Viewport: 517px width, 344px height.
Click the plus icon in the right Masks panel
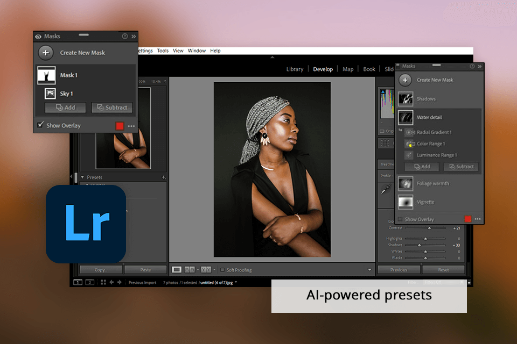405,80
